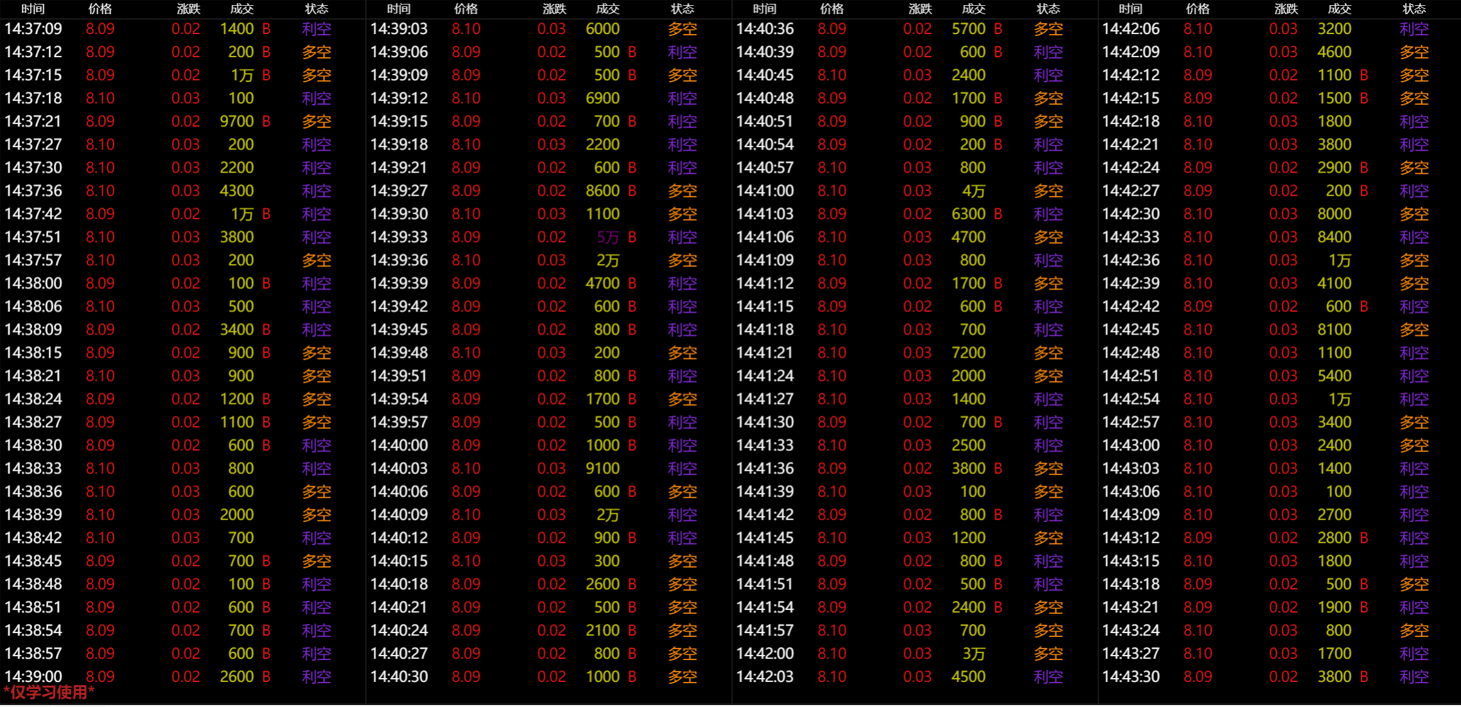Click the 14:43:30 last trade row
This screenshot has width=1461, height=707.
coord(1131,676)
